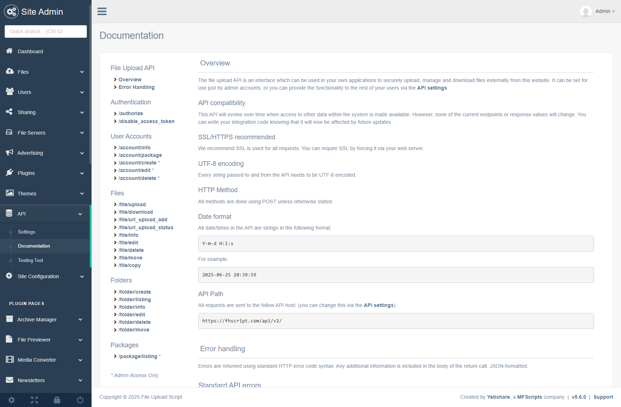Viewport: 621px width, 407px height.
Task: Click the Site Admin gears logo
Action: click(x=11, y=12)
